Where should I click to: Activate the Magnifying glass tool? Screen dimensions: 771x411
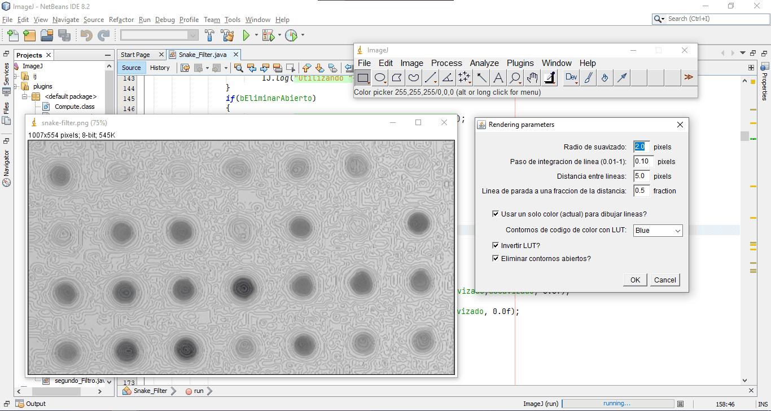click(515, 77)
